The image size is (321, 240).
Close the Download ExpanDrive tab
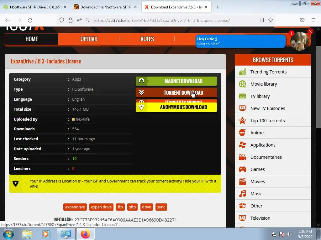point(206,7)
